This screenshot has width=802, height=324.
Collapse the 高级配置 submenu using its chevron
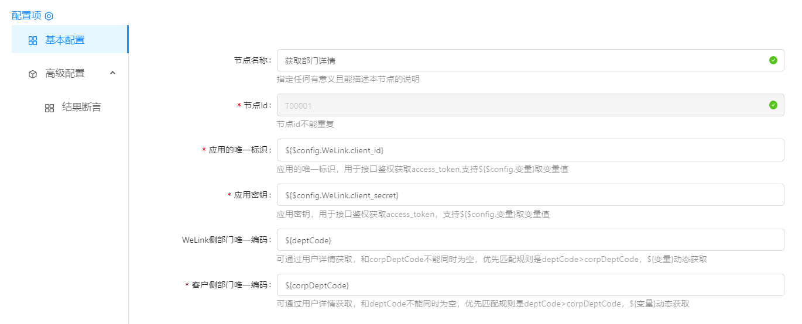point(113,73)
